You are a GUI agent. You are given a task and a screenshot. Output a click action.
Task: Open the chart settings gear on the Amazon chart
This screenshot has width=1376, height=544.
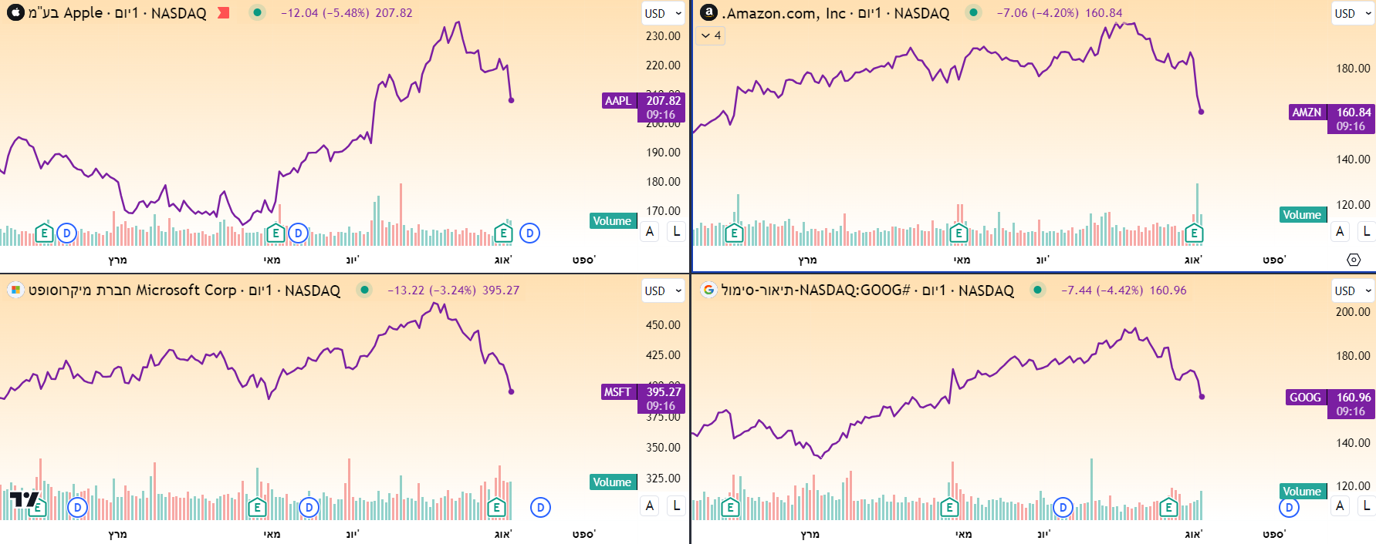pos(1354,260)
